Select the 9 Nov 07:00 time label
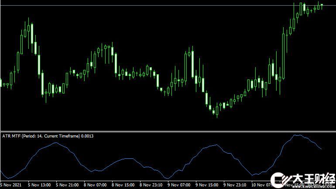The height and width of the screenshot is (189, 336). pos(179,185)
